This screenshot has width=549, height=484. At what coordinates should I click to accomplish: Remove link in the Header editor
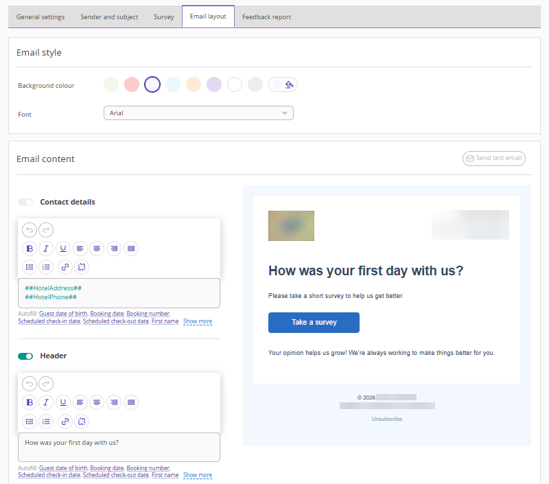[x=82, y=422]
